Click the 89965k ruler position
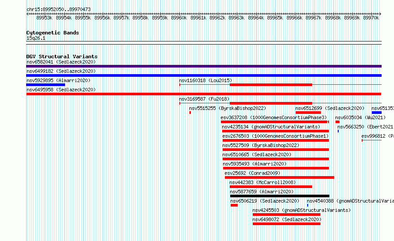Screen dimensions: 394x241 pos(275,18)
